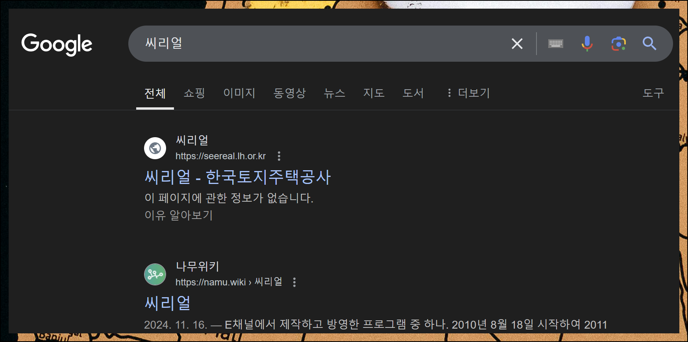Click the 나무위키 favicon
The height and width of the screenshot is (342, 688).
155,274
